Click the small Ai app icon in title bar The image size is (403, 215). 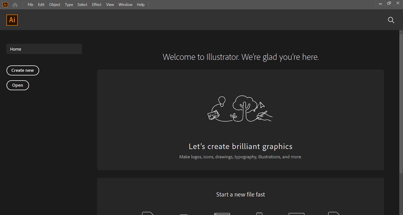5,5
